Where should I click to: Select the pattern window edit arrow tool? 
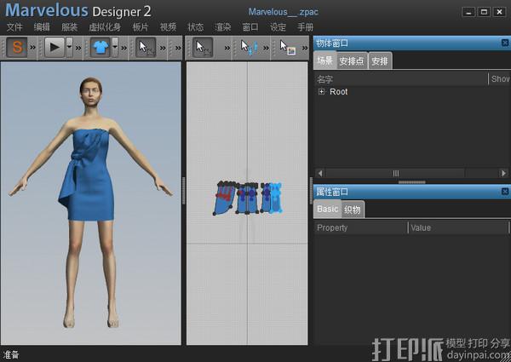point(203,48)
